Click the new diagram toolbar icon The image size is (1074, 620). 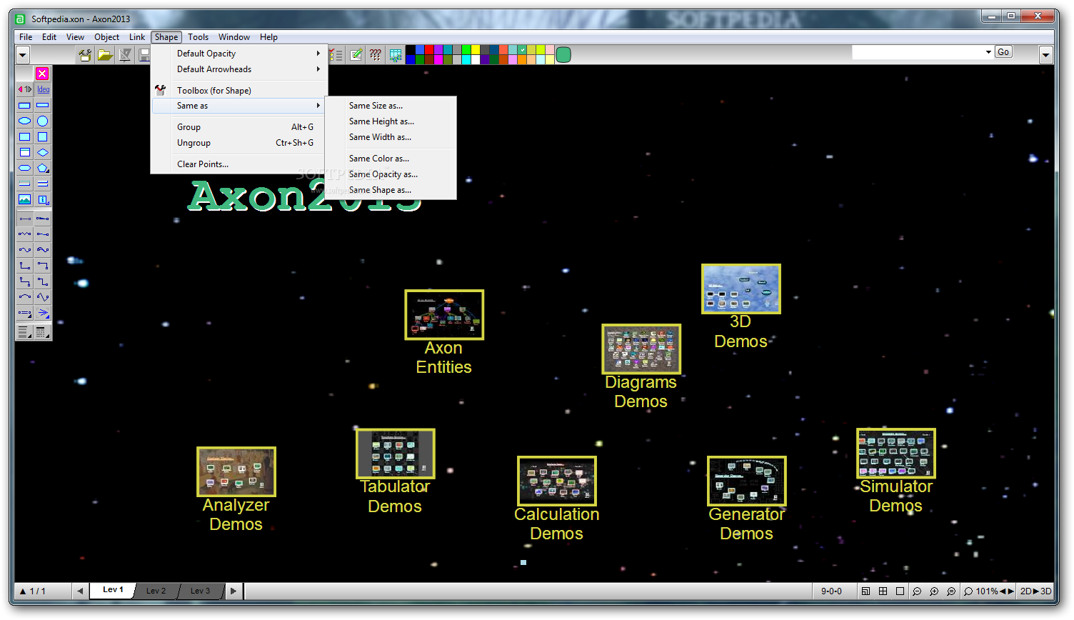[85, 54]
